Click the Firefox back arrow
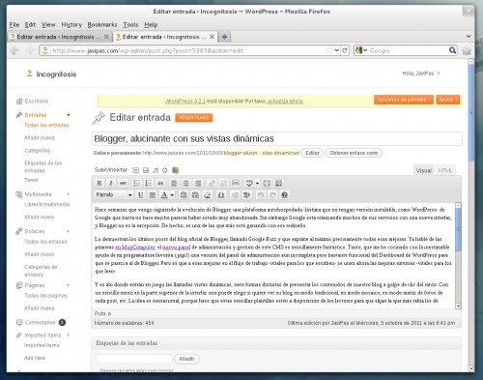 (x=14, y=50)
